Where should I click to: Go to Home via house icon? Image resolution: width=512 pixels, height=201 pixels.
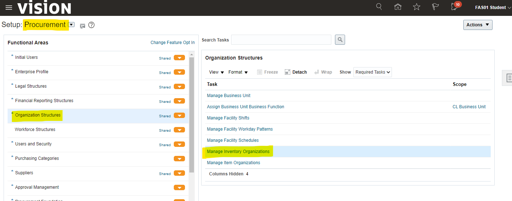tap(398, 7)
